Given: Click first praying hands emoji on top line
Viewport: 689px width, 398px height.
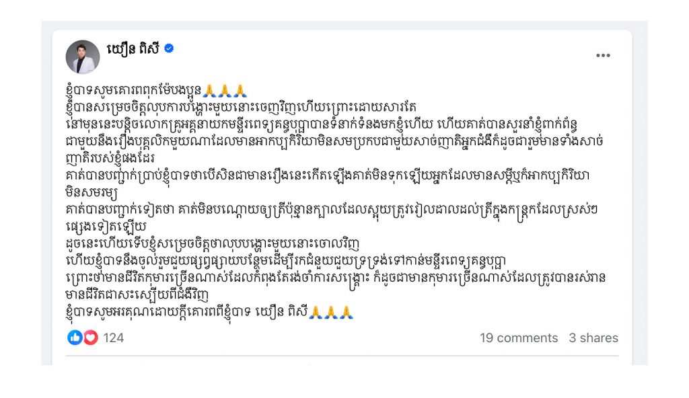Looking at the screenshot, I should coord(210,91).
